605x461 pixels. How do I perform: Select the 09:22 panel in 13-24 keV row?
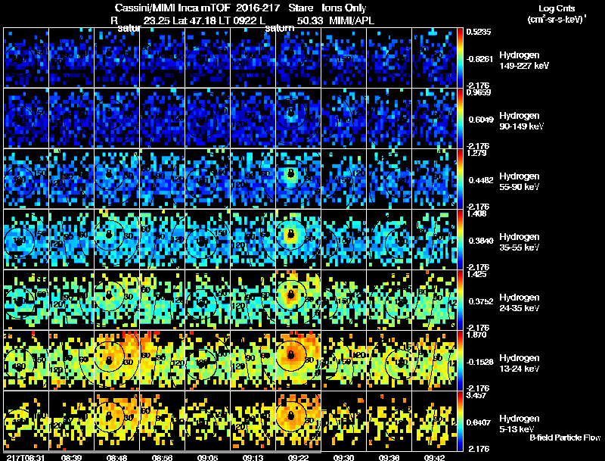point(298,360)
